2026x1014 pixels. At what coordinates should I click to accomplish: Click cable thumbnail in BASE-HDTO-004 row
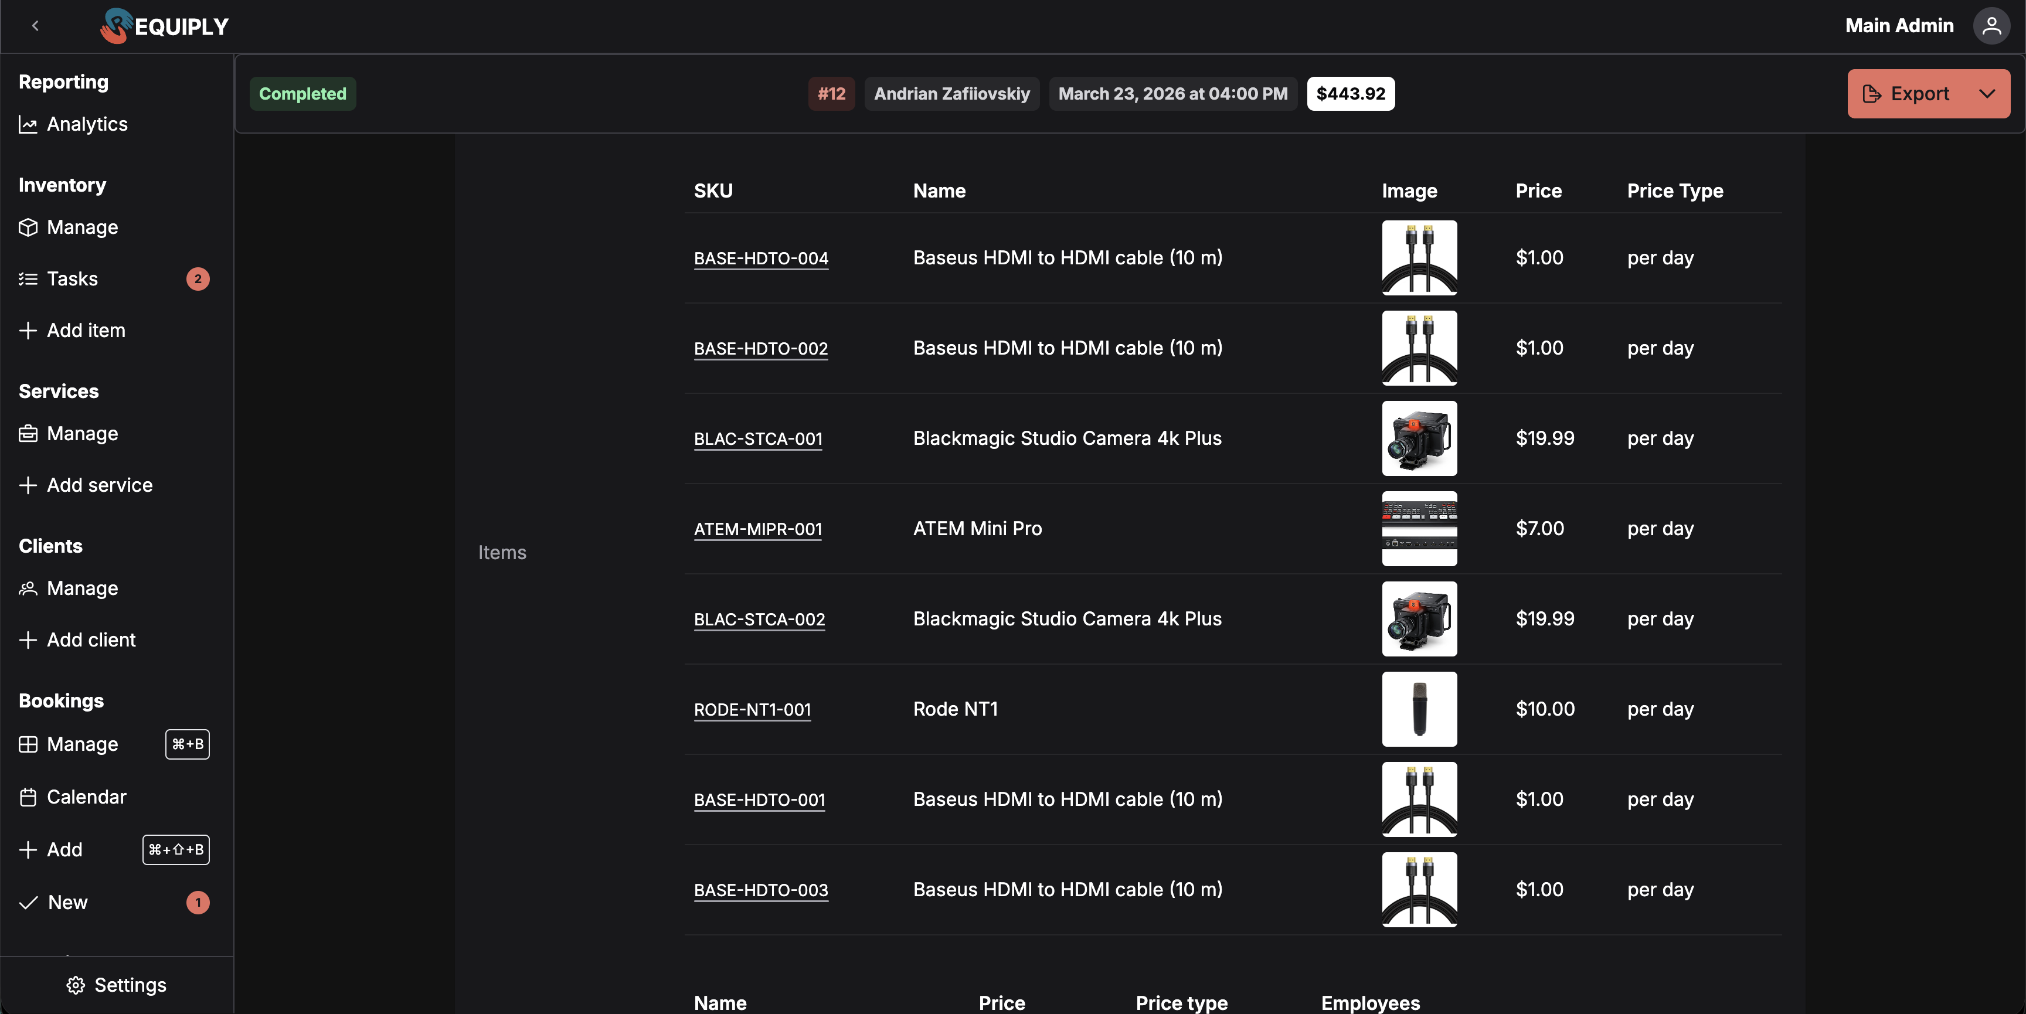coord(1419,258)
